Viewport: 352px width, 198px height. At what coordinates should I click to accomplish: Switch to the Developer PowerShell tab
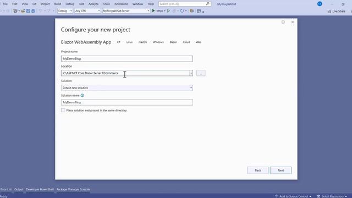coord(40,189)
